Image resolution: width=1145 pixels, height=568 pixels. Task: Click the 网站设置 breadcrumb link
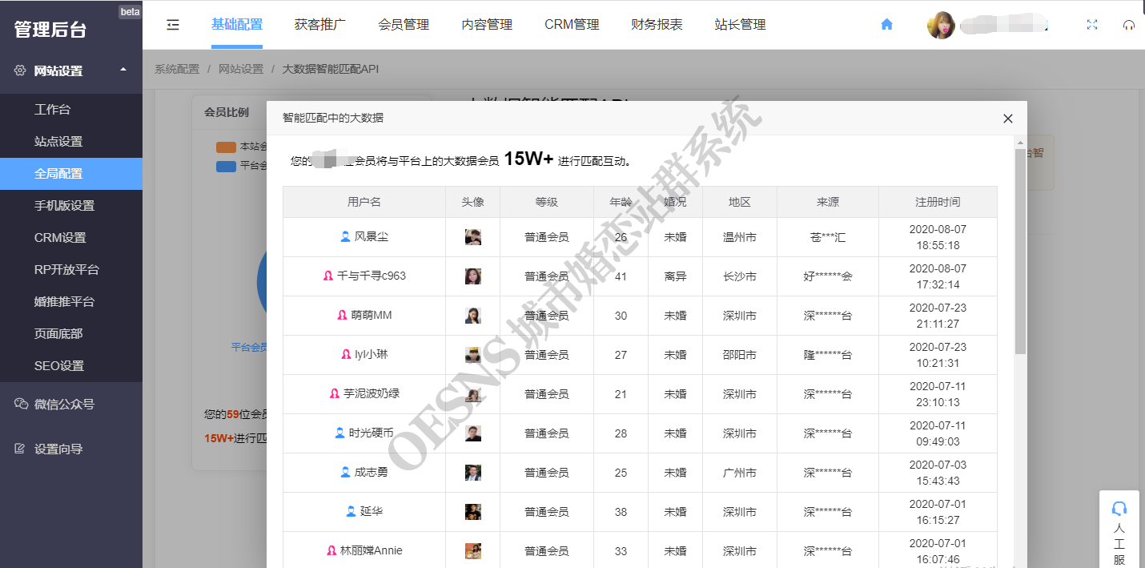pos(241,69)
